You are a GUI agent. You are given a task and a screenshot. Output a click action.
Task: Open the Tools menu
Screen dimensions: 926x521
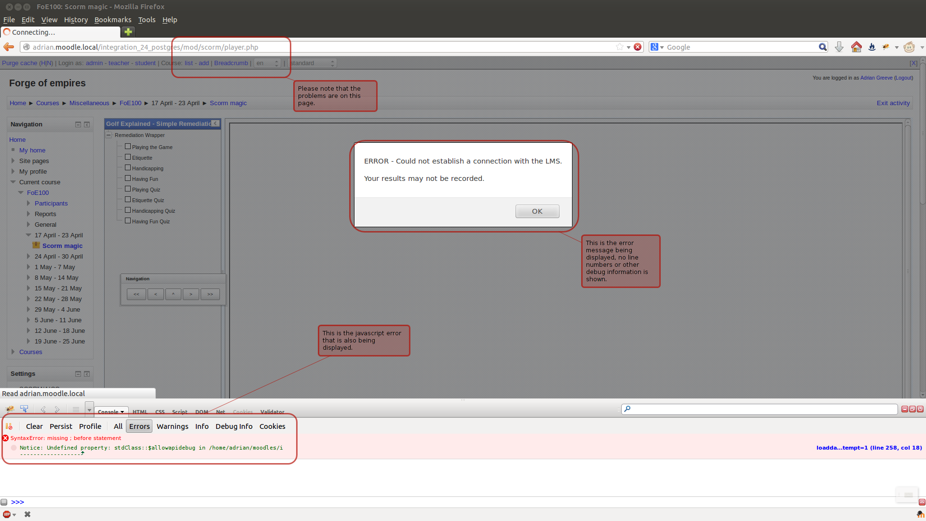point(147,20)
